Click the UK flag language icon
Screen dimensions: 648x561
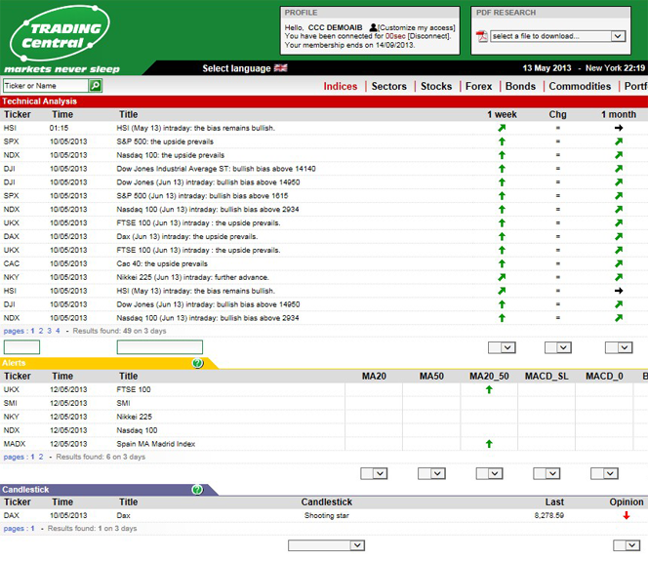coord(281,68)
